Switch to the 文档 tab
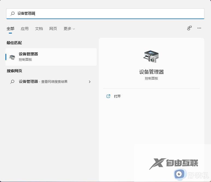This screenshot has height=182, width=211. point(39,29)
